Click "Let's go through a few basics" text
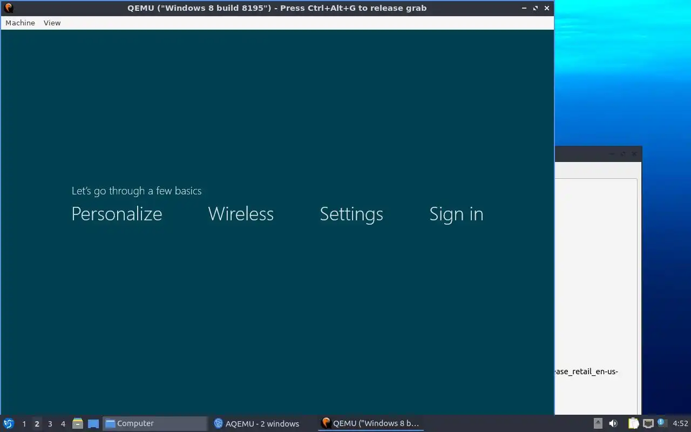 click(137, 191)
